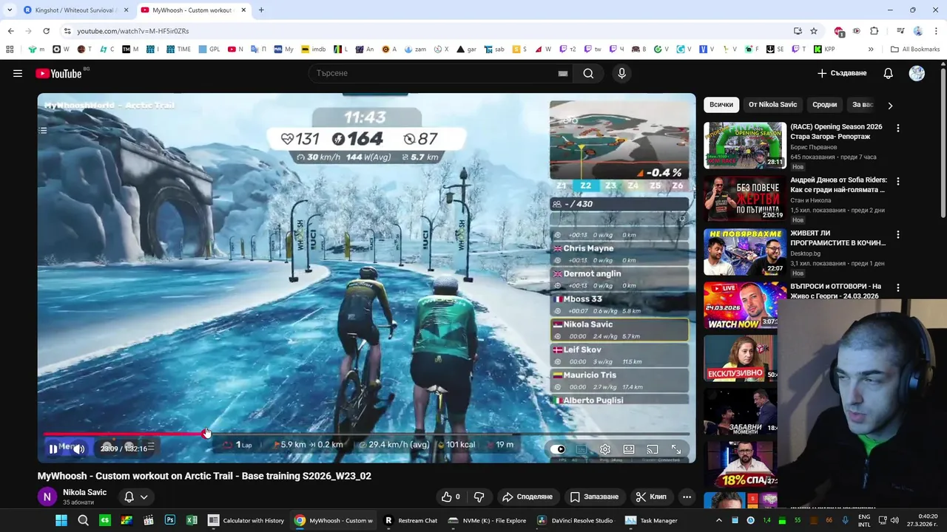Viewport: 947px width, 532px height.
Task: Open options menu for ВЪПРОСИ И ОТГОВОРИ video
Action: [x=897, y=287]
